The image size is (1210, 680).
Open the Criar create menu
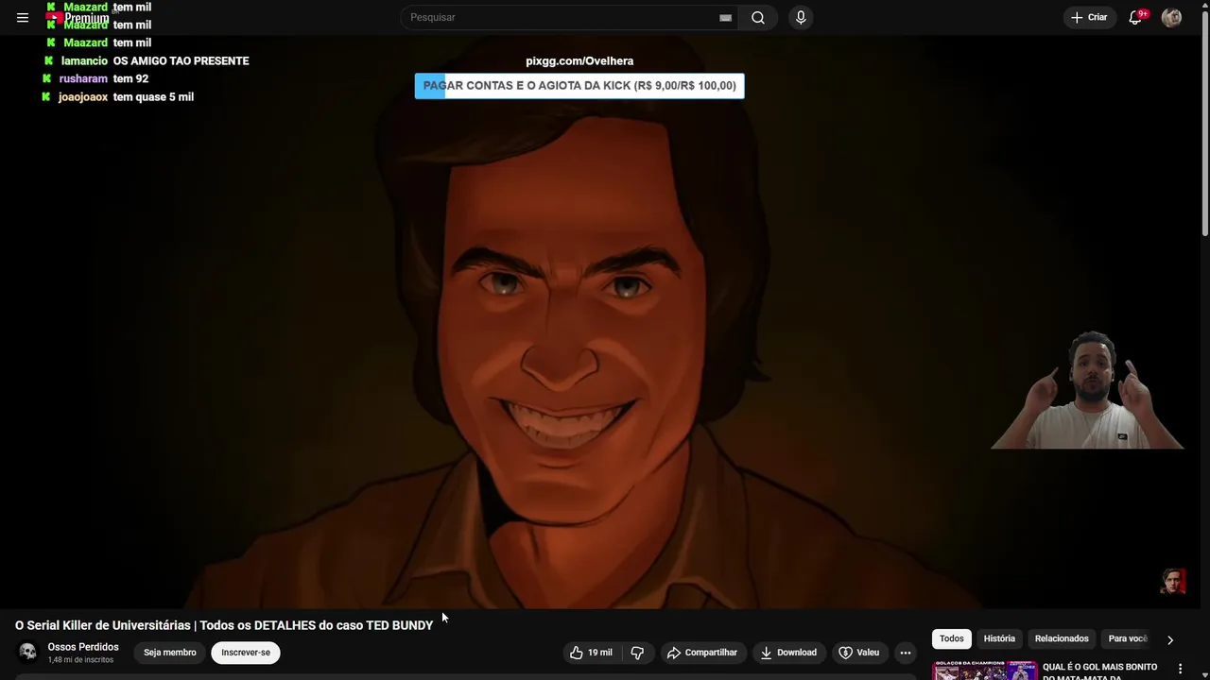tap(1089, 17)
